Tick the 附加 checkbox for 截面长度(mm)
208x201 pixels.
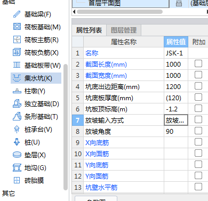198,63
